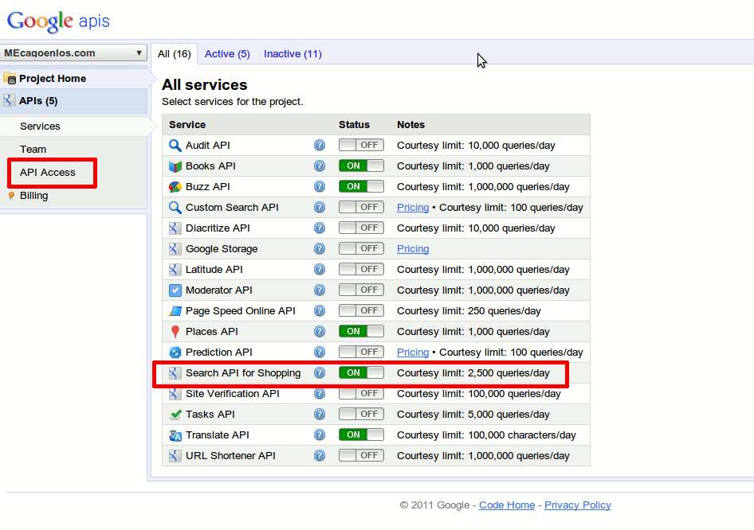Click the Books API book icon
This screenshot has width=754, height=530.
click(175, 166)
